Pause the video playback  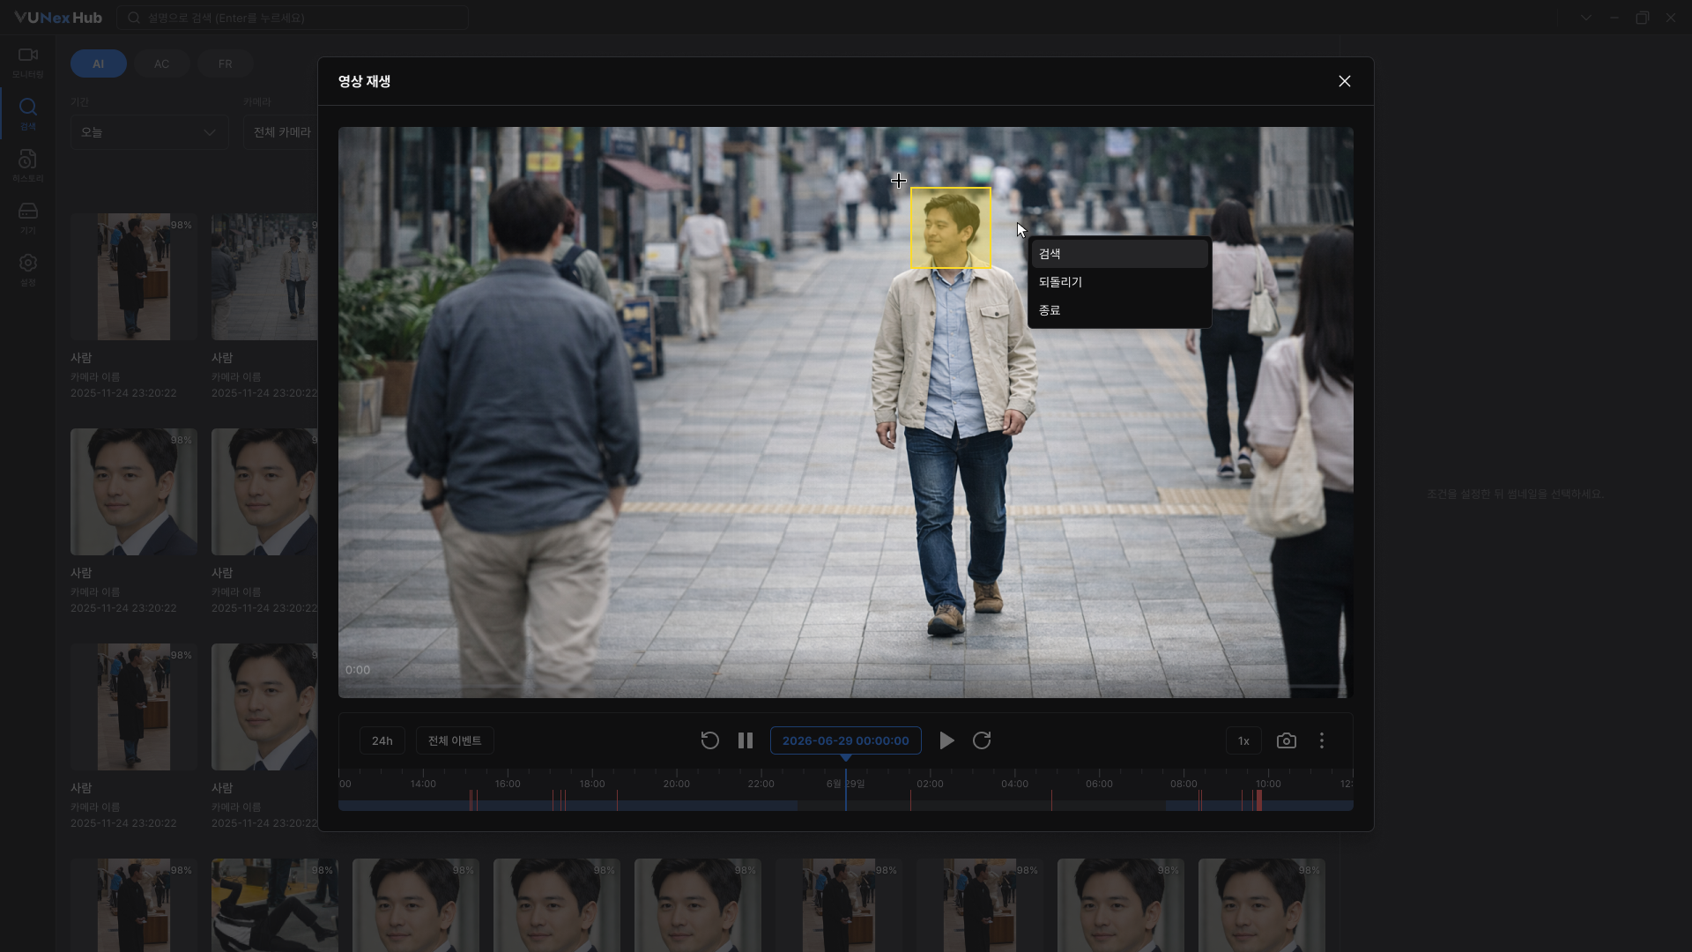point(746,740)
